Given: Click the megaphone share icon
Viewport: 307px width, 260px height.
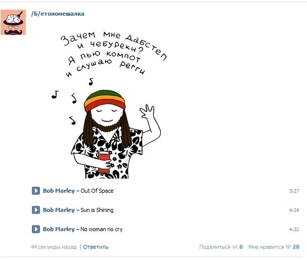Looking at the screenshot, I should click(235, 247).
